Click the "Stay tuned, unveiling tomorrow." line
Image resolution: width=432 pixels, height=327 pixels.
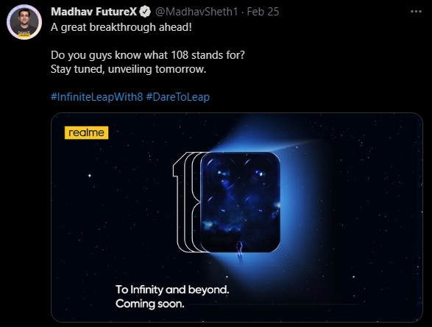tap(128, 69)
